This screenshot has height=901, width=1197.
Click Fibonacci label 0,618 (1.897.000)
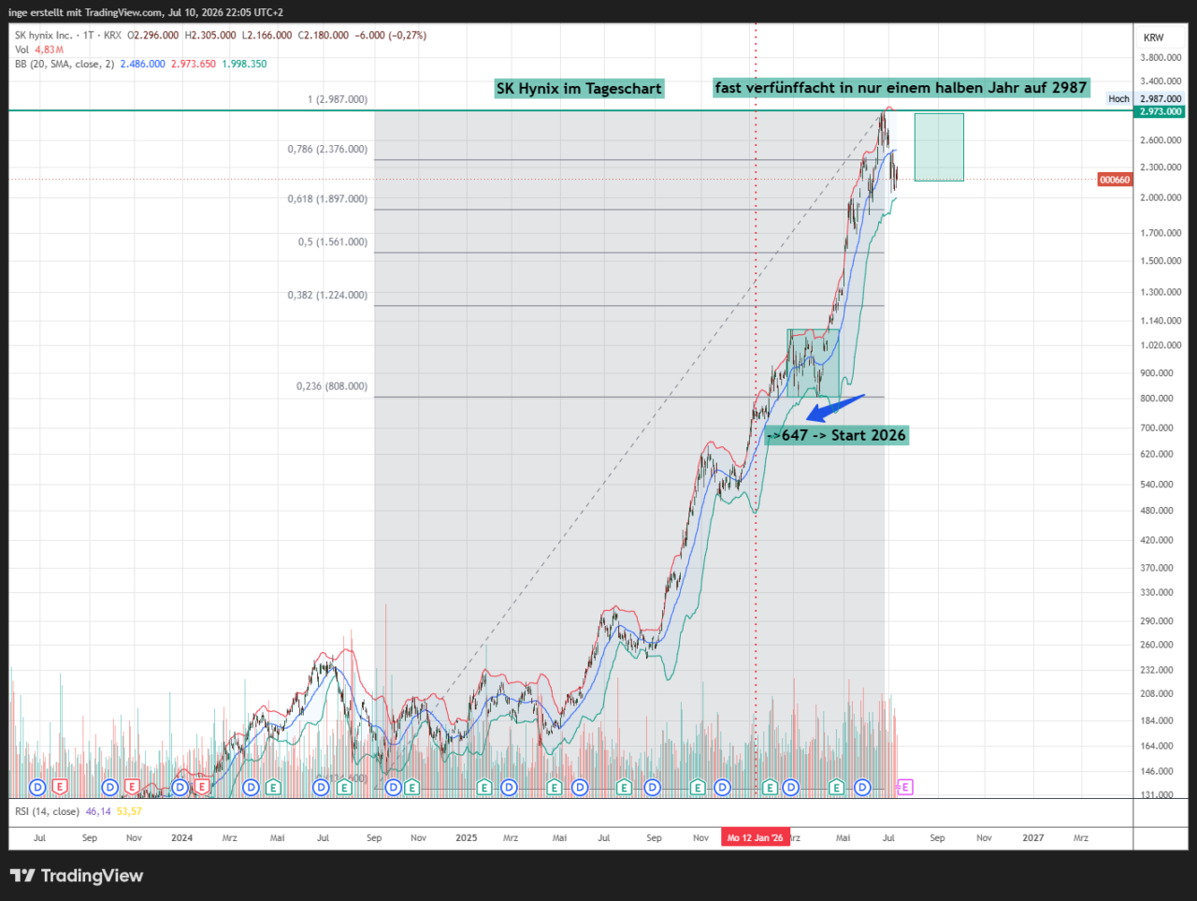tap(327, 198)
